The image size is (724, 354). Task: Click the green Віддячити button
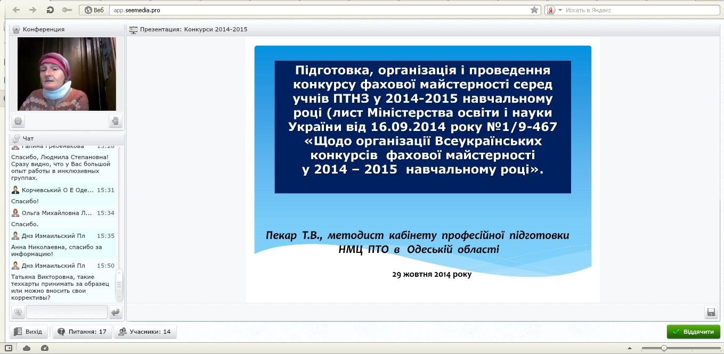(x=693, y=332)
